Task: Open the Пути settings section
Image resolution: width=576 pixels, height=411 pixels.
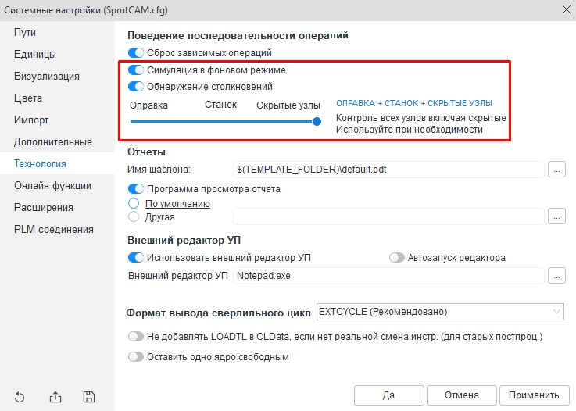Action: [25, 33]
